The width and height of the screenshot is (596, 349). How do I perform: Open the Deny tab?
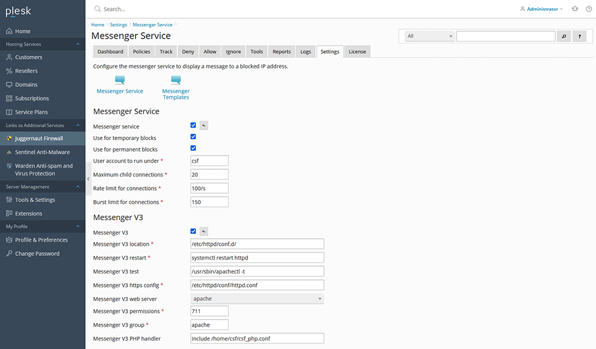pyautogui.click(x=188, y=52)
